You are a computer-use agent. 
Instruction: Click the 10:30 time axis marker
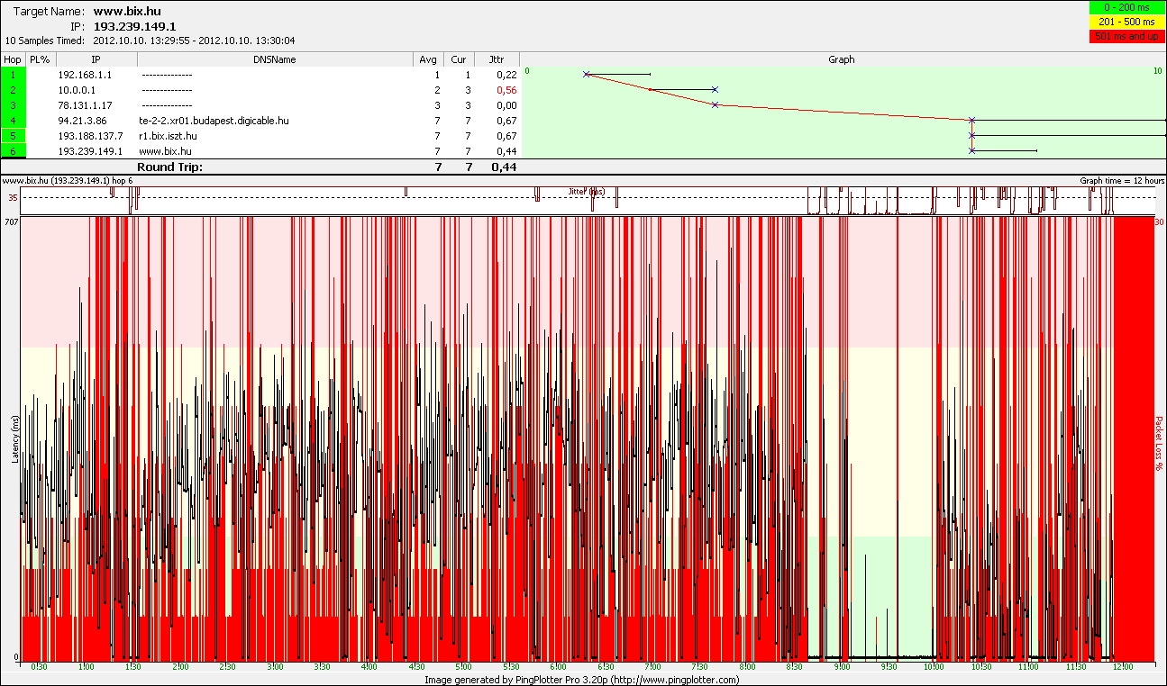(x=982, y=667)
